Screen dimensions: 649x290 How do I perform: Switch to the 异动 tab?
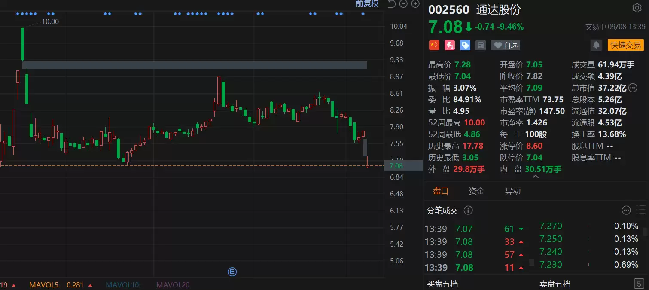click(512, 191)
